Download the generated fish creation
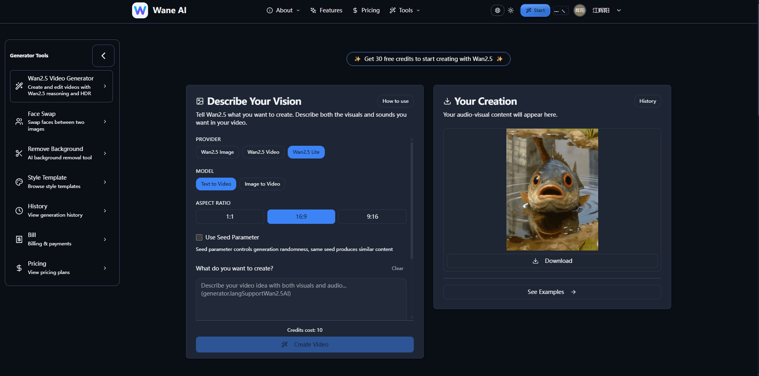This screenshot has height=376, width=759. click(552, 261)
